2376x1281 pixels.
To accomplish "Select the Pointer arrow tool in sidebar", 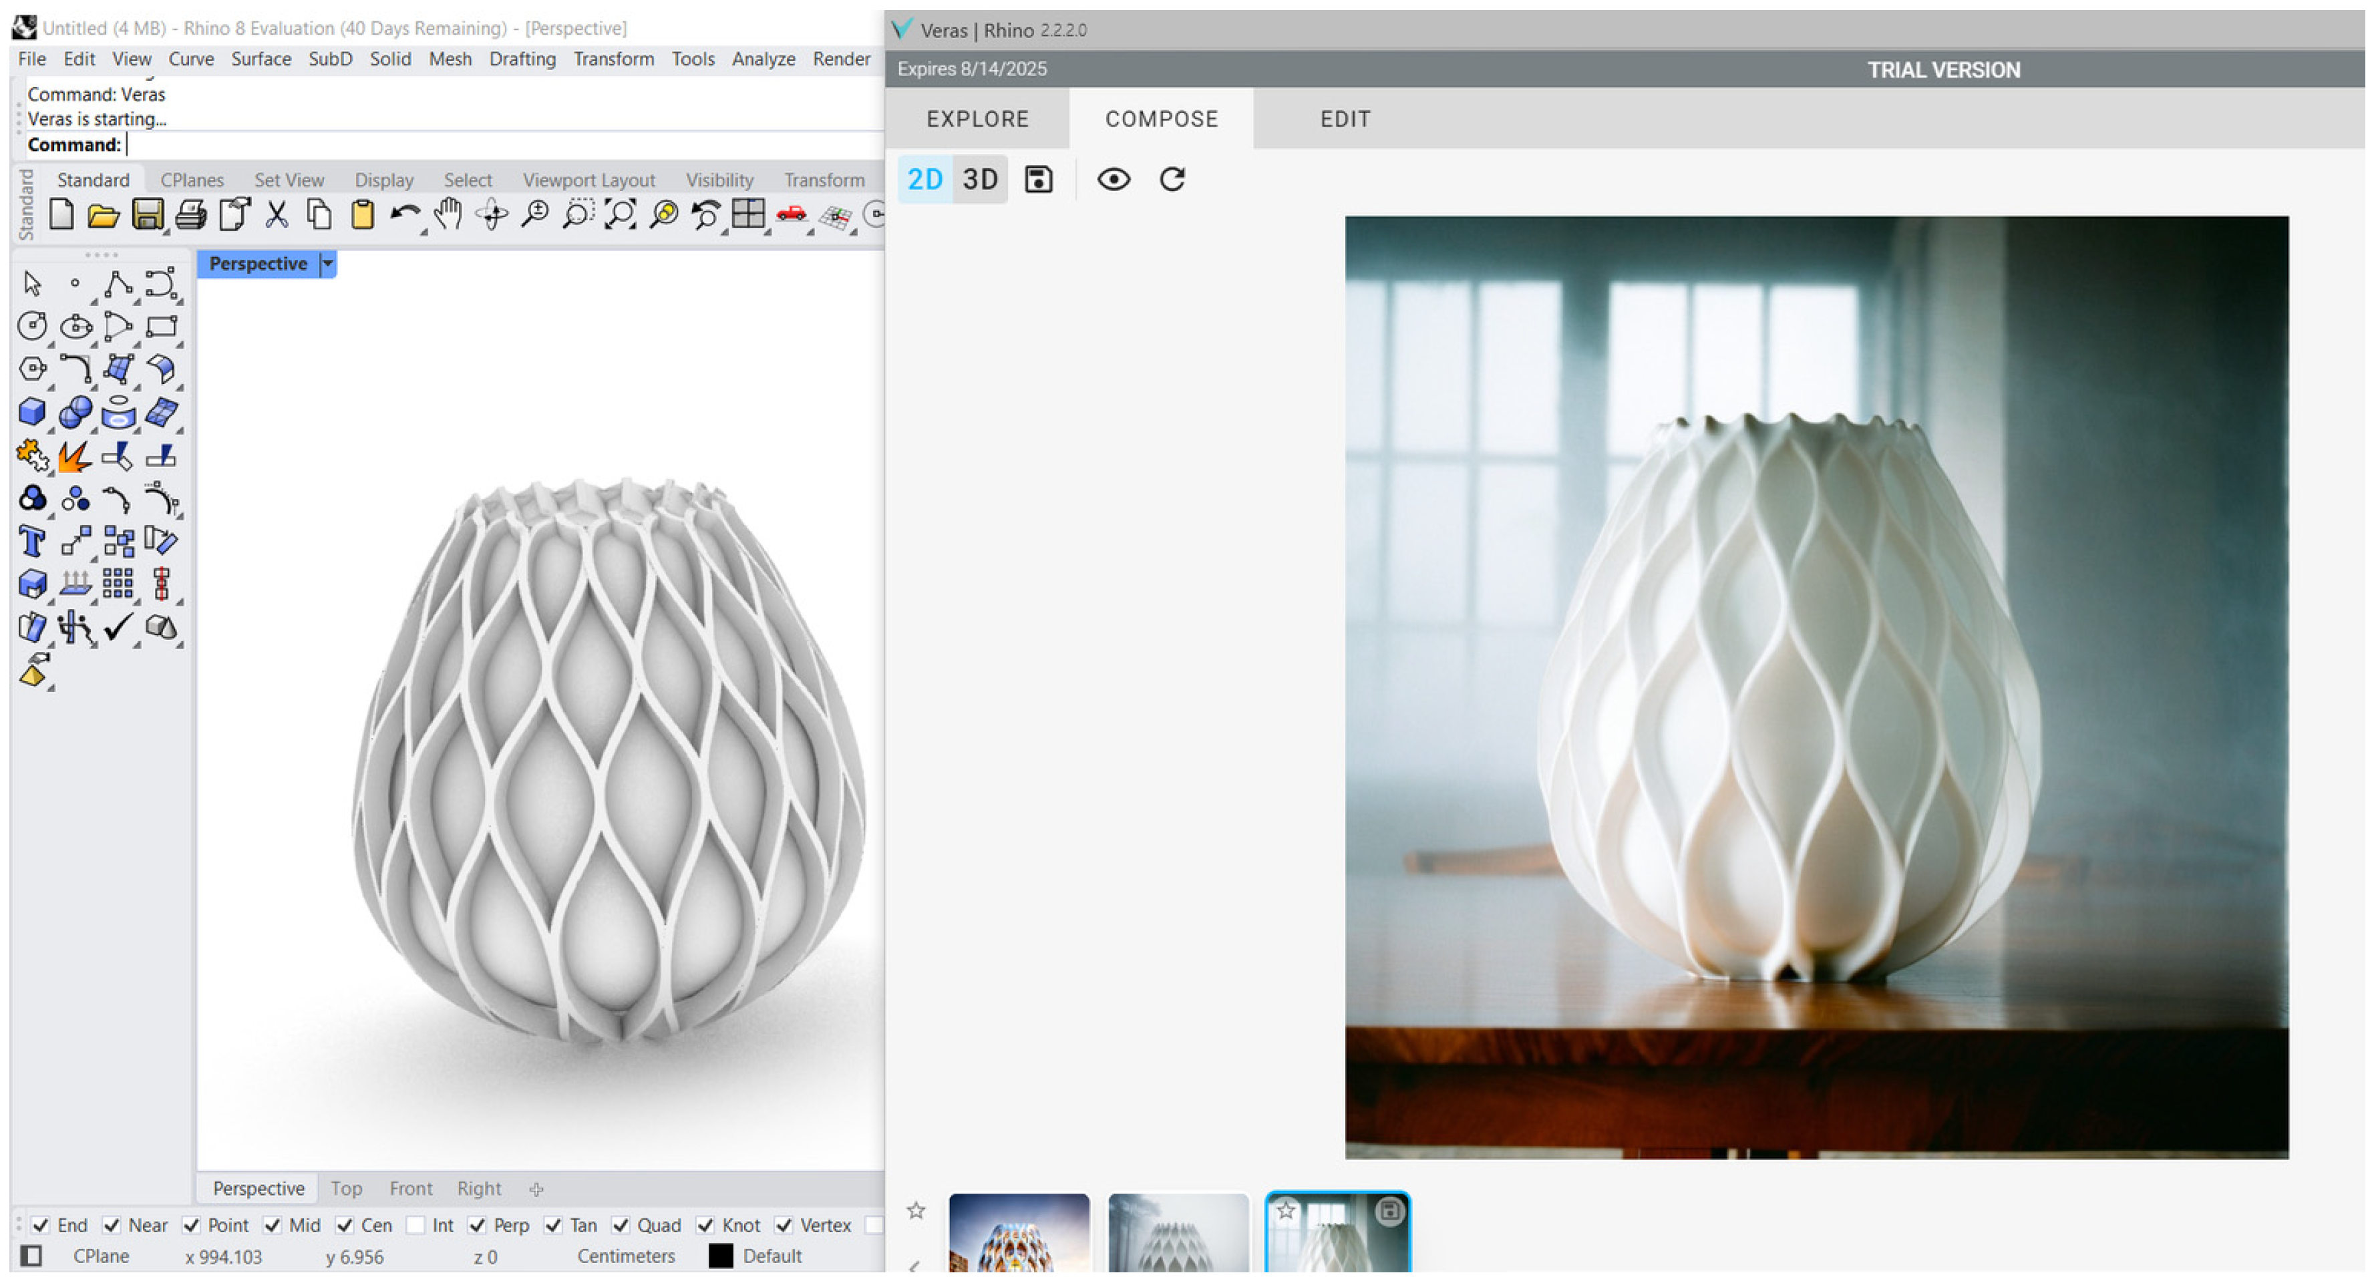I will (x=31, y=284).
